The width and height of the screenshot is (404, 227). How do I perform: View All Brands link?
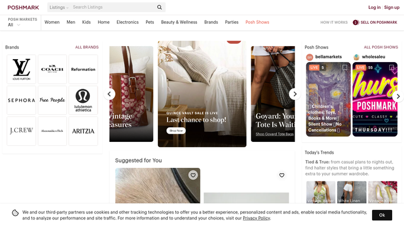point(87,47)
